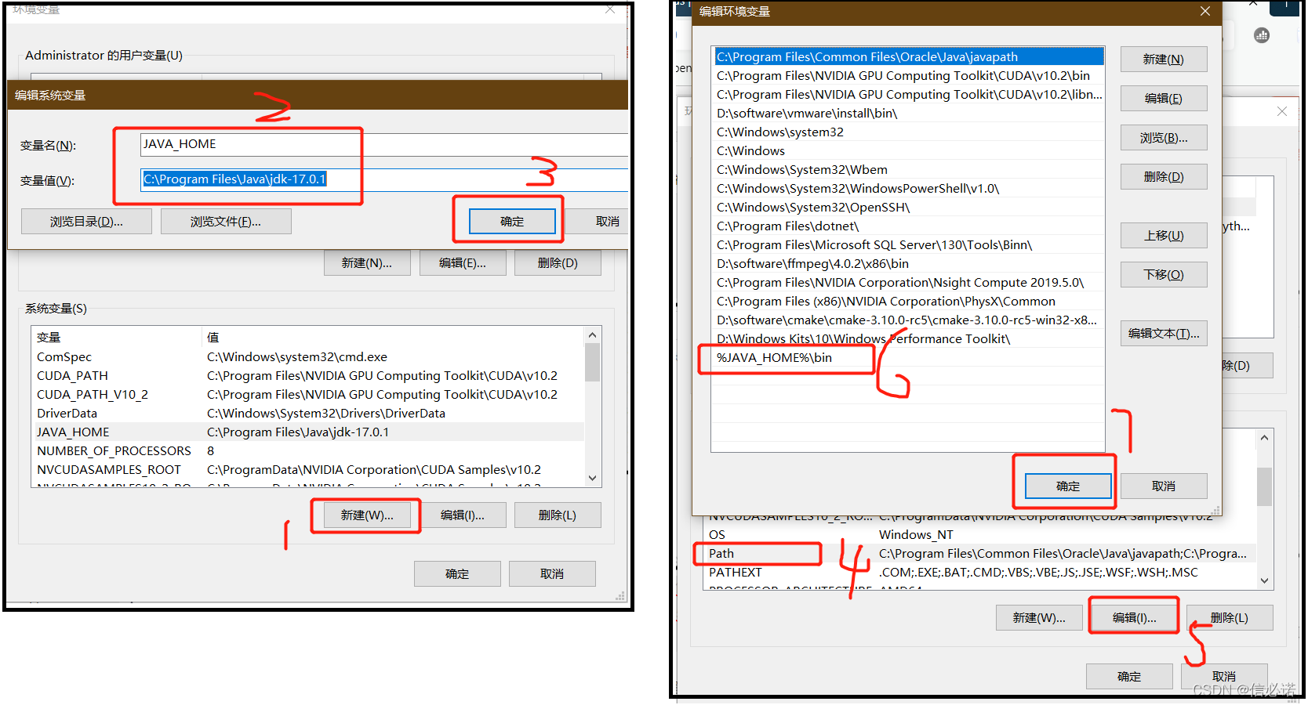Image resolution: width=1308 pixels, height=705 pixels.
Task: Click 删除(L) in right 环境变量 window
Action: point(1230,618)
